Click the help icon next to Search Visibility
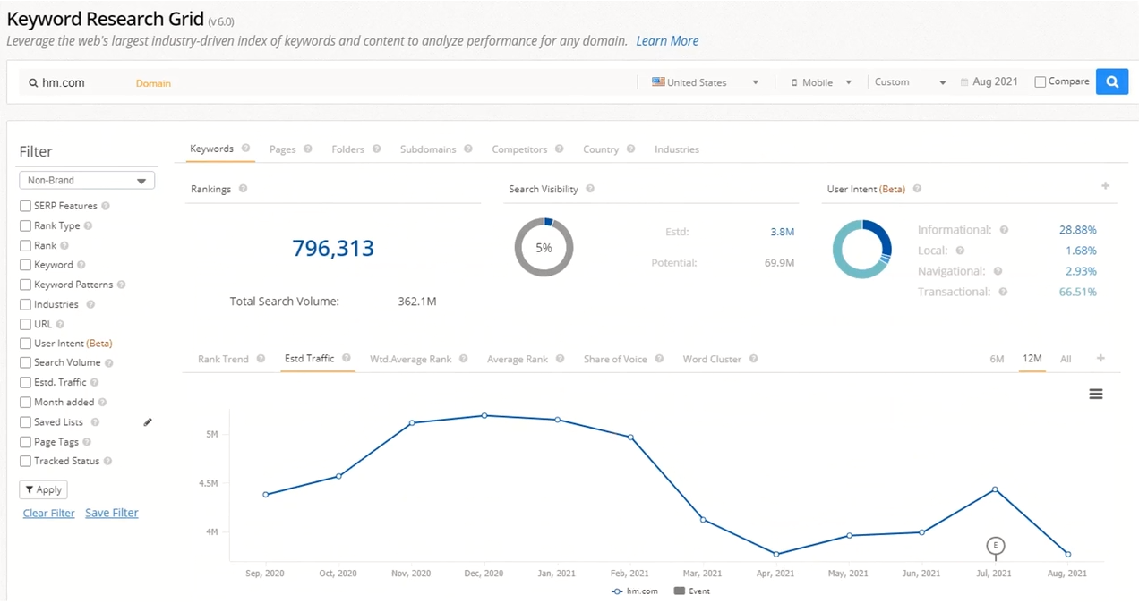This screenshot has width=1139, height=612. [x=589, y=189]
